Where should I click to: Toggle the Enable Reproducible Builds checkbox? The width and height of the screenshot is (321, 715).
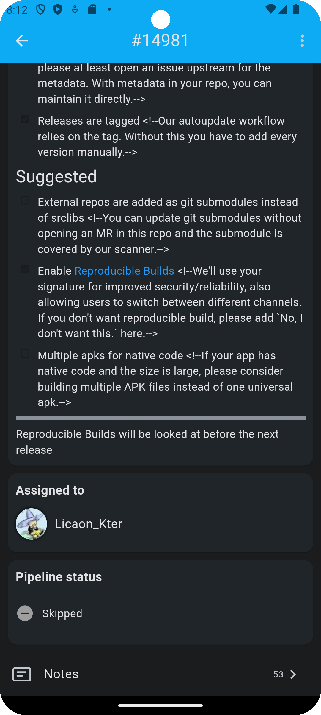(x=25, y=269)
